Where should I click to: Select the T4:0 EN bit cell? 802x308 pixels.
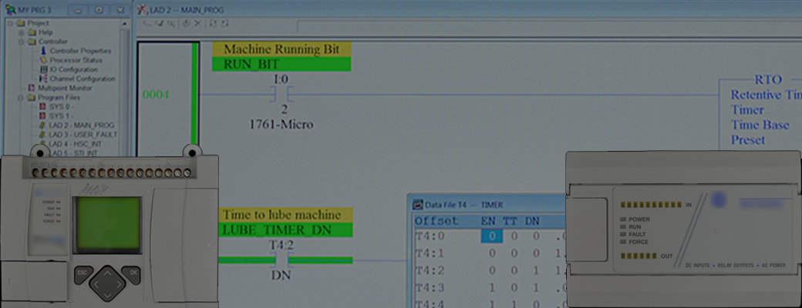[x=490, y=236]
